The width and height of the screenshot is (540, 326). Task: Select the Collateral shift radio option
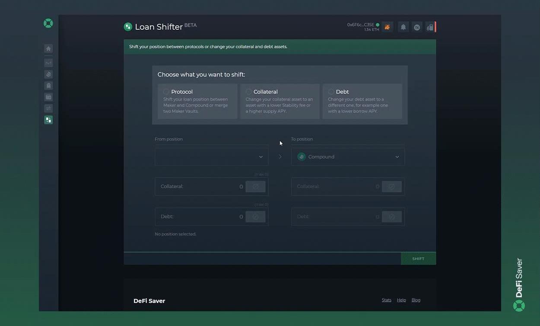pos(249,92)
